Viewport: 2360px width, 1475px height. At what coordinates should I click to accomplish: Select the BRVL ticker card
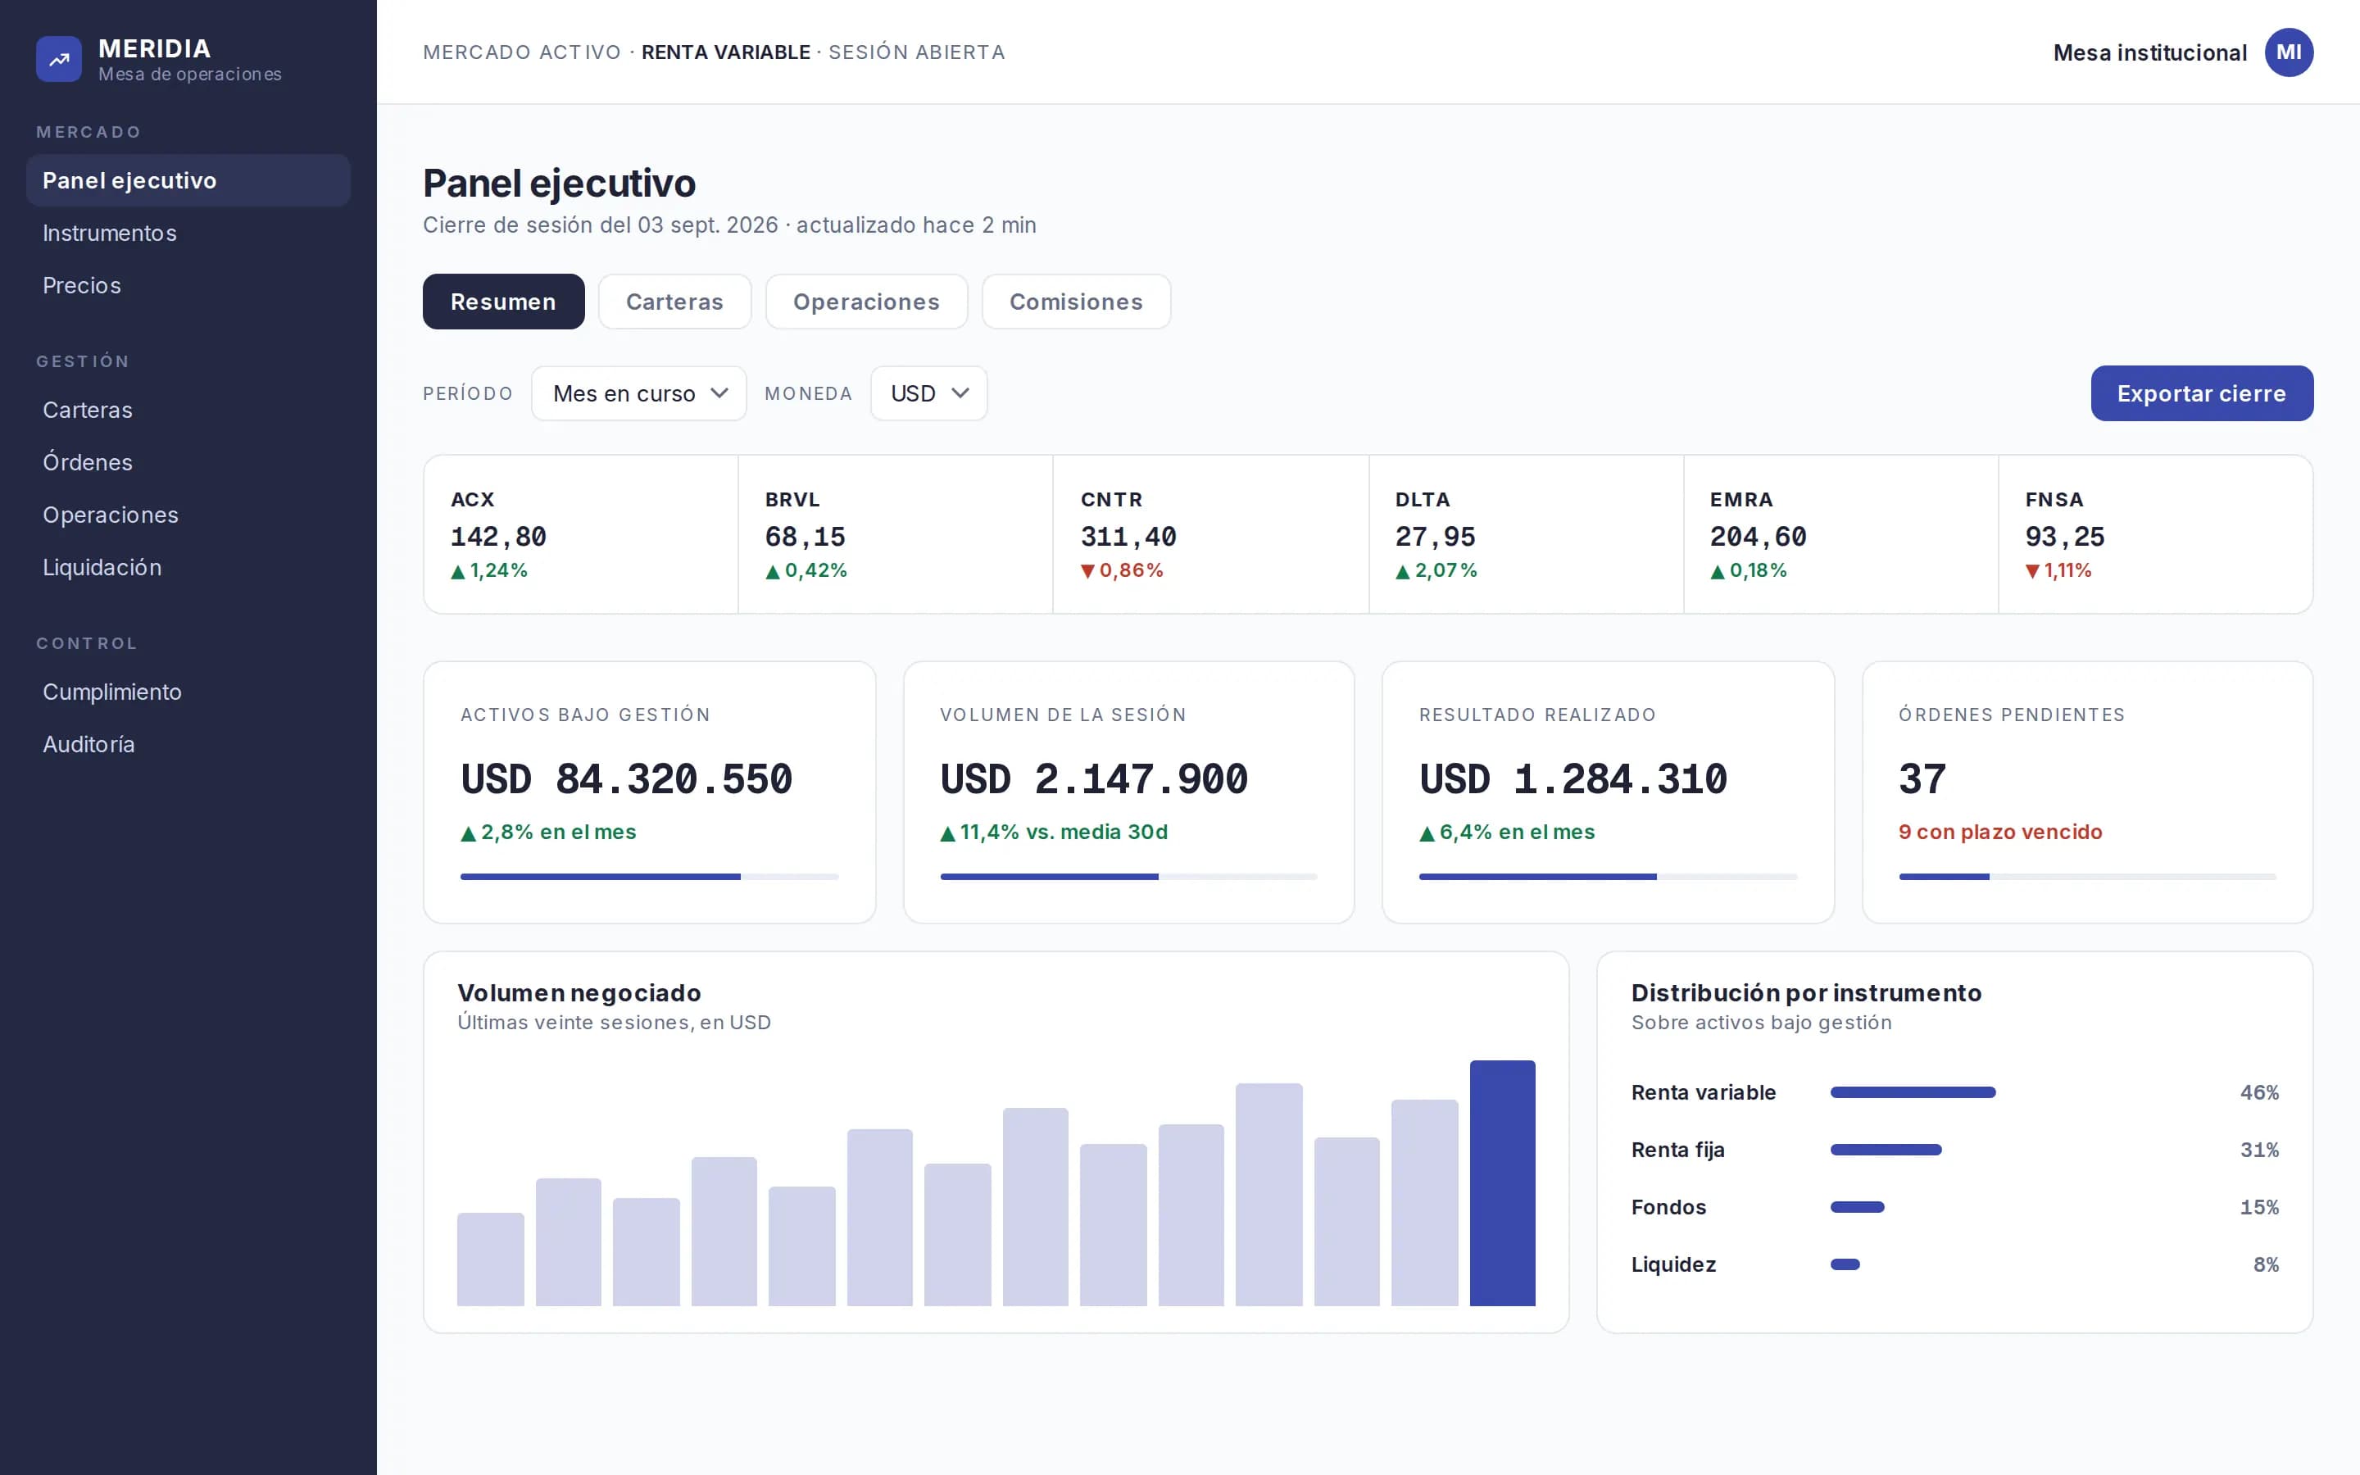(895, 534)
